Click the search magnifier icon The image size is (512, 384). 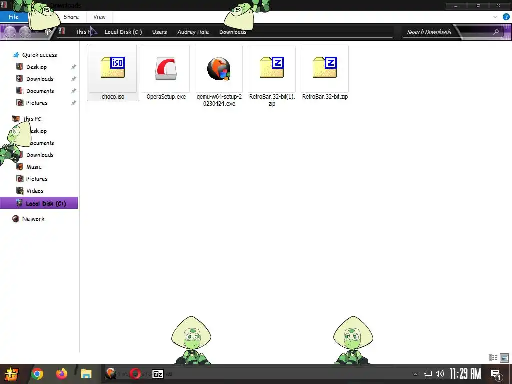pyautogui.click(x=496, y=32)
